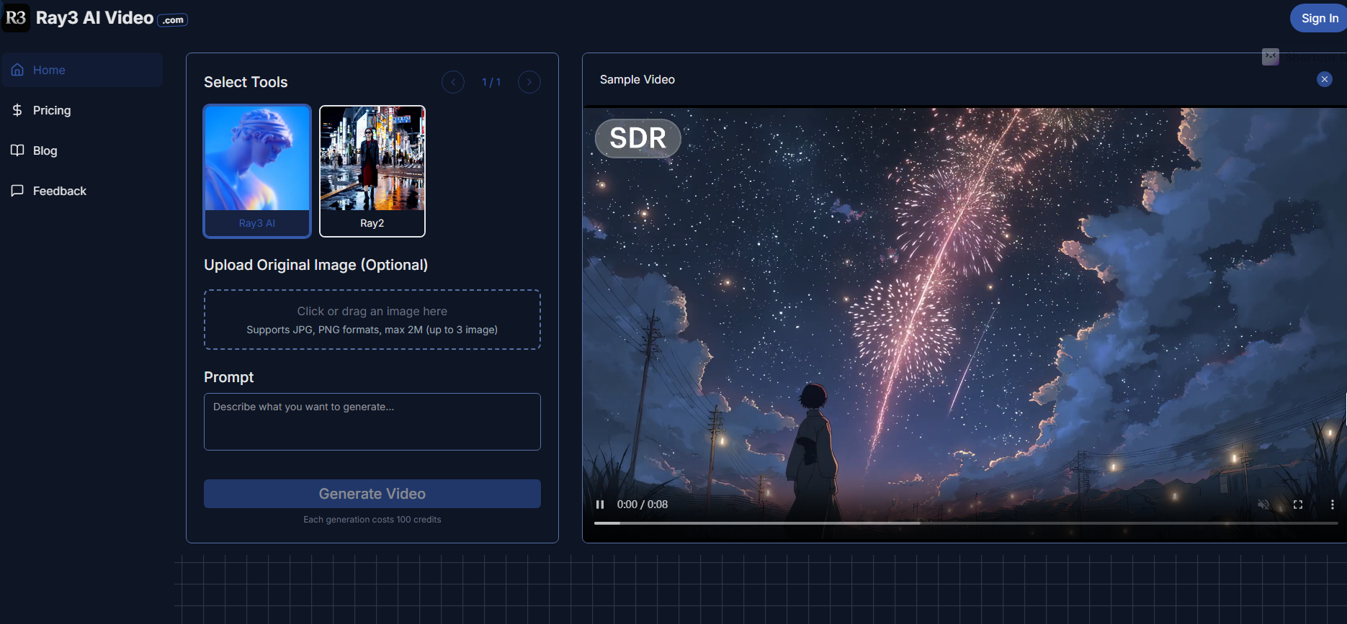The height and width of the screenshot is (624, 1347).
Task: Open video more options menu
Action: (x=1332, y=505)
